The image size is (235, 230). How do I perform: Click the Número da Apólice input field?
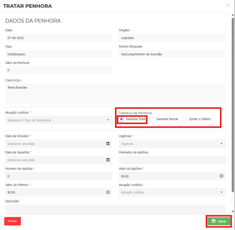(58, 176)
